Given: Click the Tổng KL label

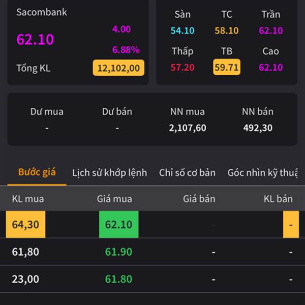Looking at the screenshot, I should point(34,68).
